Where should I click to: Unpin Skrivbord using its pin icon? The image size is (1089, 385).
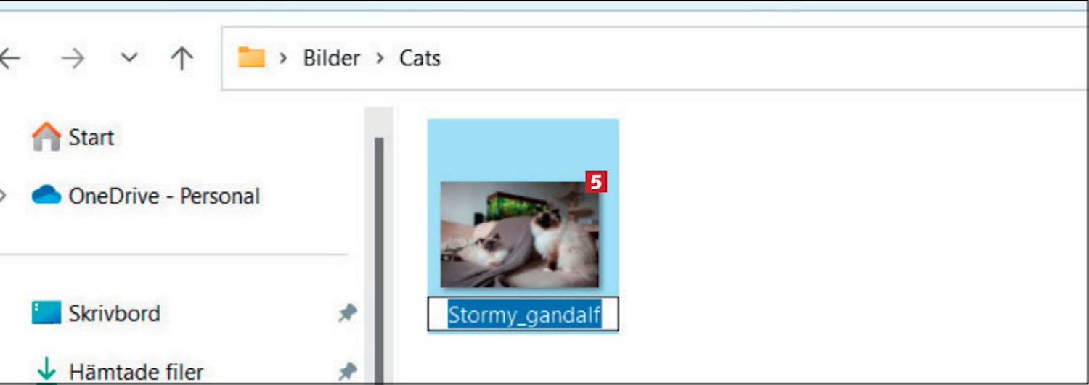pos(348,313)
